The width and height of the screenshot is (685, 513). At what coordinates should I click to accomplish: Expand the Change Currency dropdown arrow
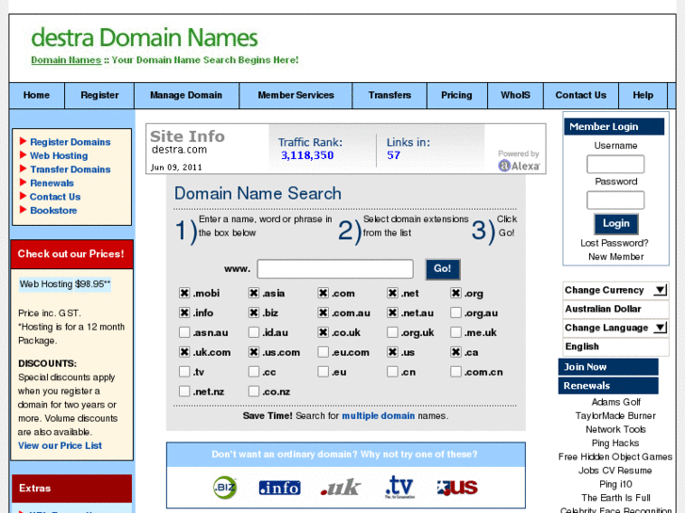point(661,290)
